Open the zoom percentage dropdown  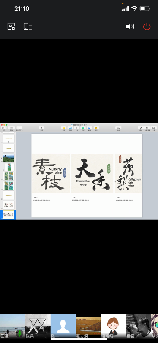(11, 128)
